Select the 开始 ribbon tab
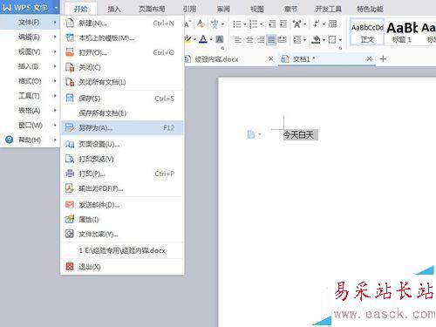This screenshot has height=327, width=436. coord(80,9)
